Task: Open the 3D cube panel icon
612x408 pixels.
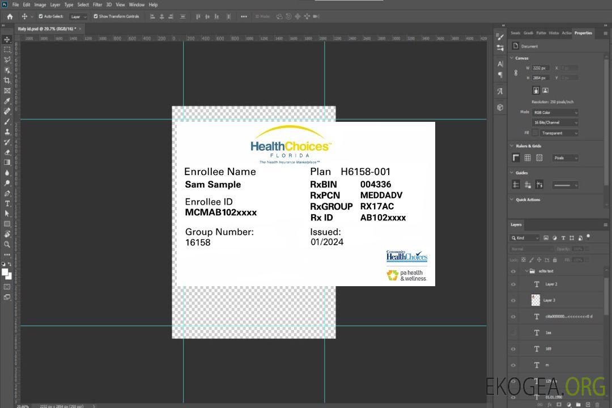Action: (500, 107)
